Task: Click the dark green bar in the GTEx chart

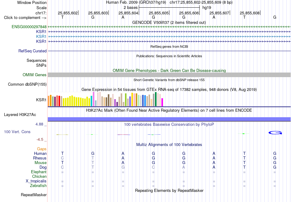Action: [156, 99]
